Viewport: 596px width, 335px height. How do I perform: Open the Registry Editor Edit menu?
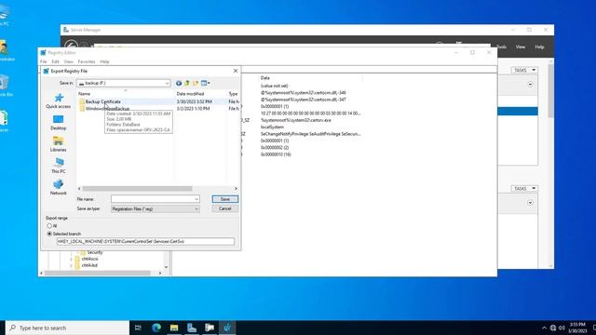(56, 62)
